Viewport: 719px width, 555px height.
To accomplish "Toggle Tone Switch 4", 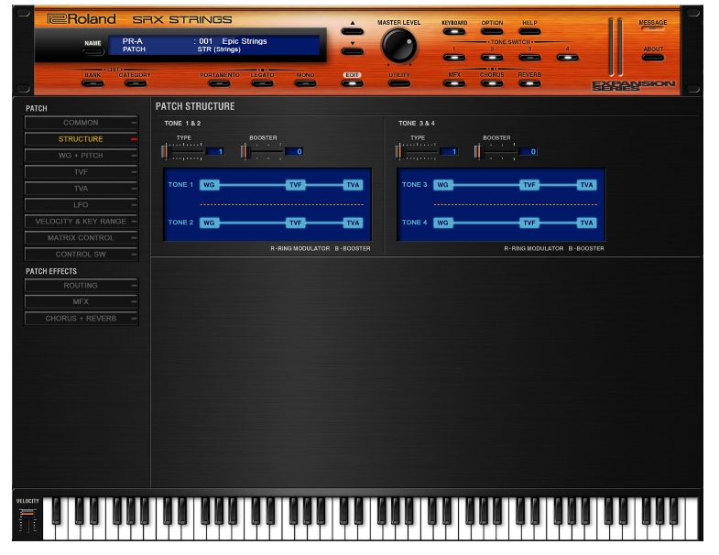I will point(567,58).
